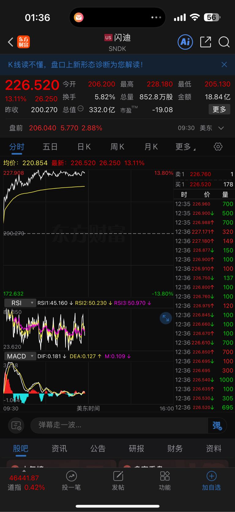
Task: Open the 资料 tab
Action: 214,448
